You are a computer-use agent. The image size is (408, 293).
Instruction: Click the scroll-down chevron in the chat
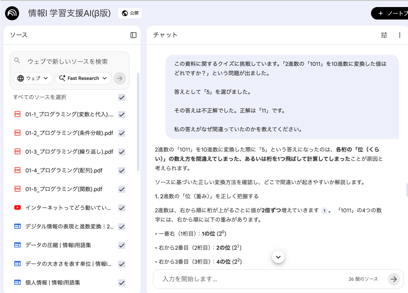(278, 257)
